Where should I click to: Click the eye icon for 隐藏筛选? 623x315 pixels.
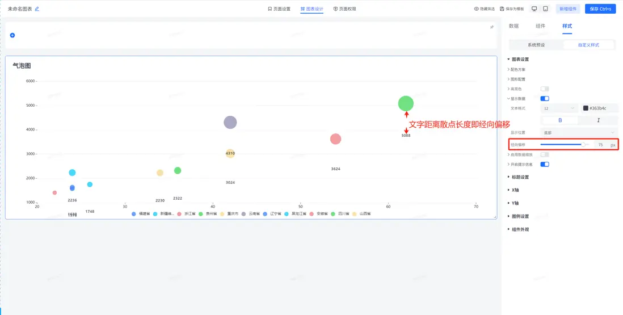tap(476, 9)
